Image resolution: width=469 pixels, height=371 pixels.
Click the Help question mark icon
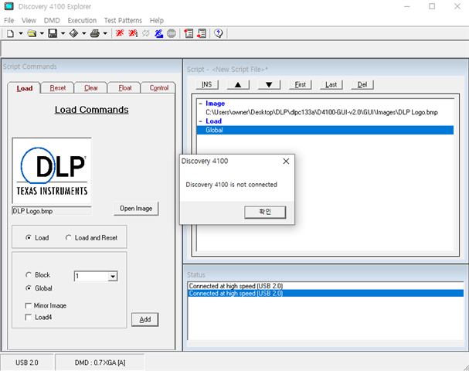click(x=219, y=33)
